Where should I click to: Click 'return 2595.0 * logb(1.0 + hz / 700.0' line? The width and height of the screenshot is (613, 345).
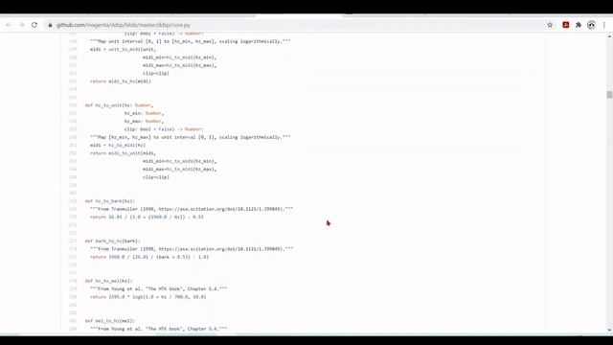click(148, 297)
